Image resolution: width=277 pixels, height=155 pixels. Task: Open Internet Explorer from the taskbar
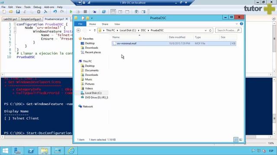click(71, 151)
